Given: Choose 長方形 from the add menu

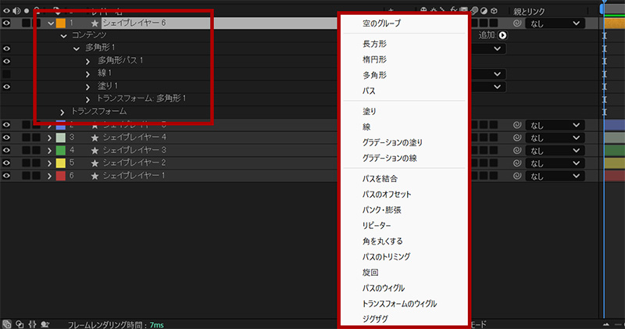Looking at the screenshot, I should (x=374, y=45).
